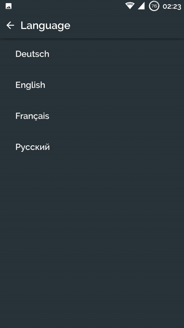Return to previous screen using left arrow
The height and width of the screenshot is (328, 184).
(x=10, y=25)
